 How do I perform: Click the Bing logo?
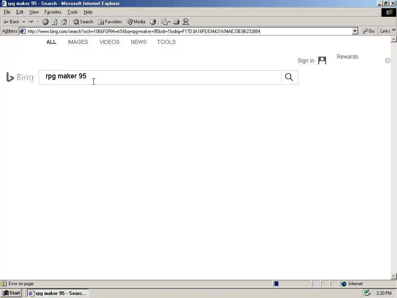pos(20,77)
